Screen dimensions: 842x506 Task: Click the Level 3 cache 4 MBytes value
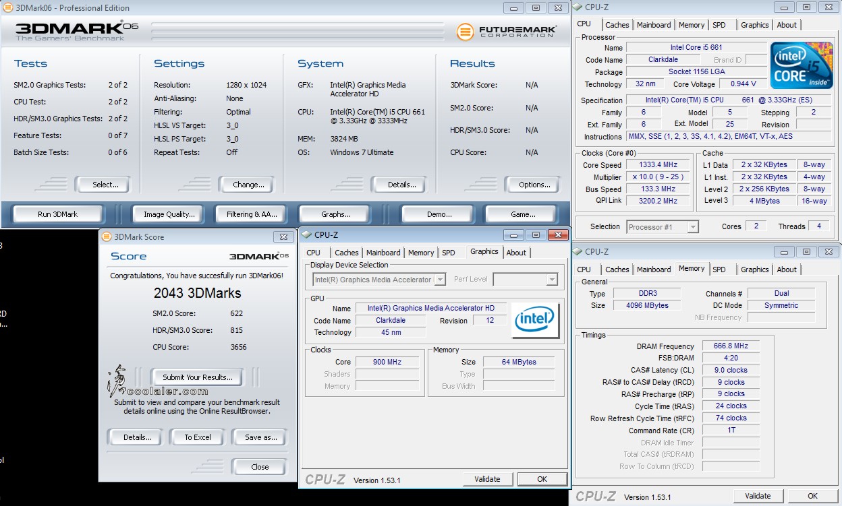764,201
